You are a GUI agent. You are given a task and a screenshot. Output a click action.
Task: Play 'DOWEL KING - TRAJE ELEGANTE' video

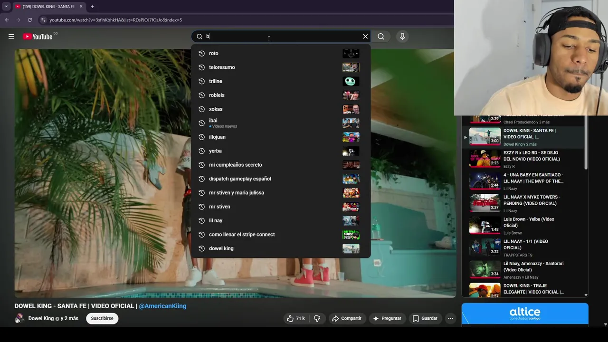click(x=526, y=290)
